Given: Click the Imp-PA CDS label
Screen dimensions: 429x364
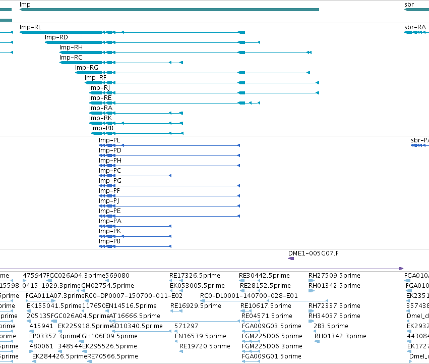Looking at the screenshot, I should coord(110,222).
